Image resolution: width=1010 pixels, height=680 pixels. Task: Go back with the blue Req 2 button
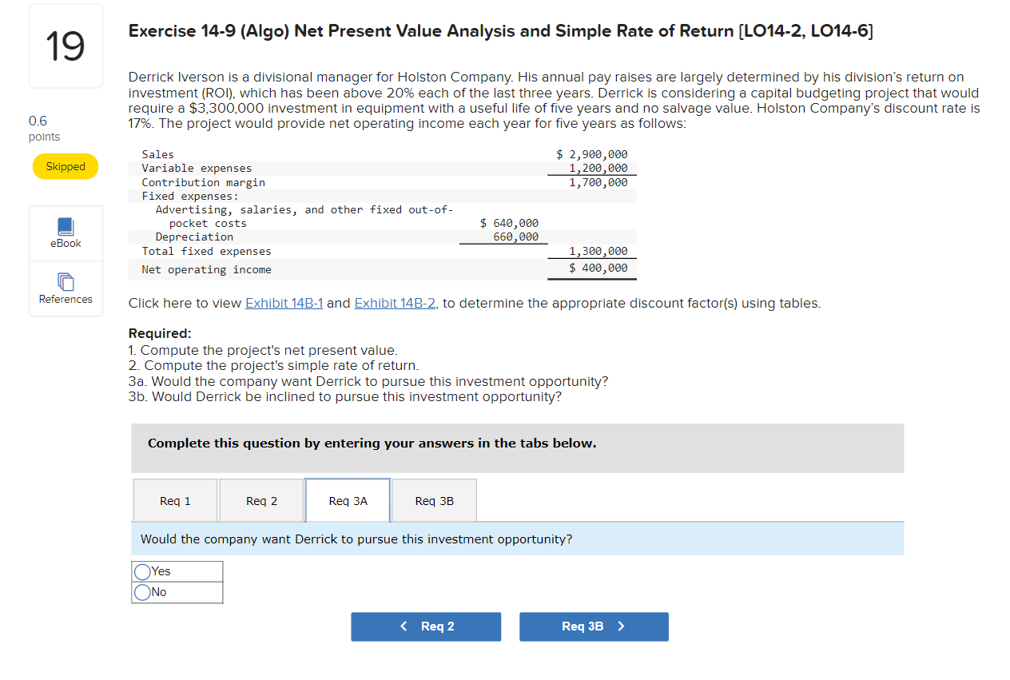[x=426, y=626]
